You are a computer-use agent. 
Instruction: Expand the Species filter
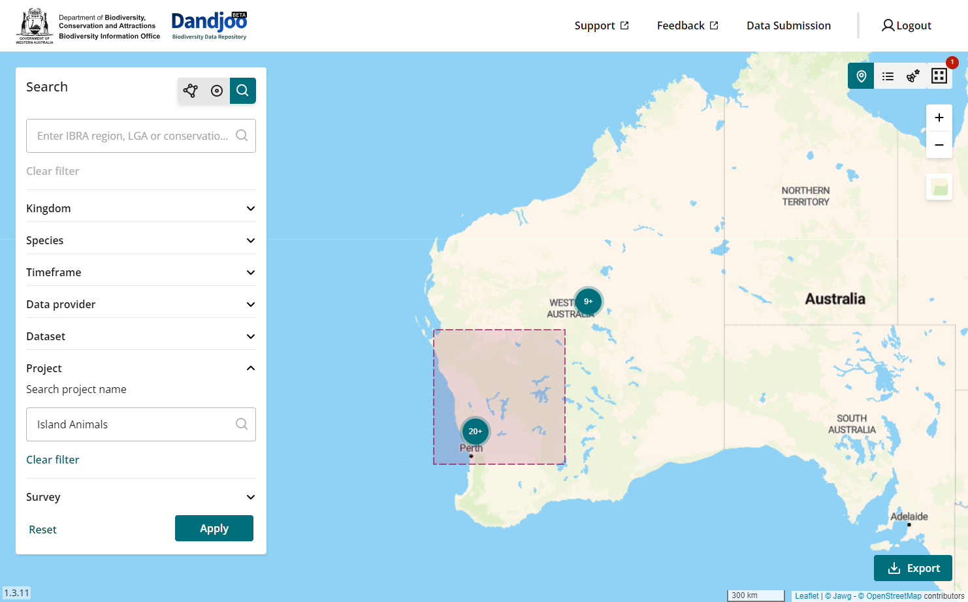click(x=141, y=240)
